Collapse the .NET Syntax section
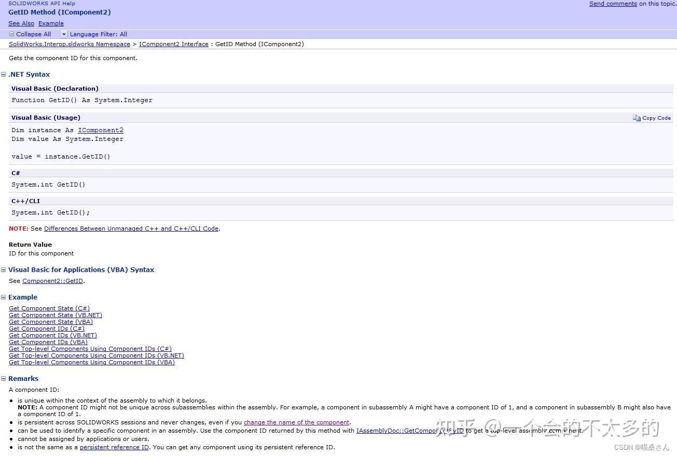677x456 pixels. [4, 75]
